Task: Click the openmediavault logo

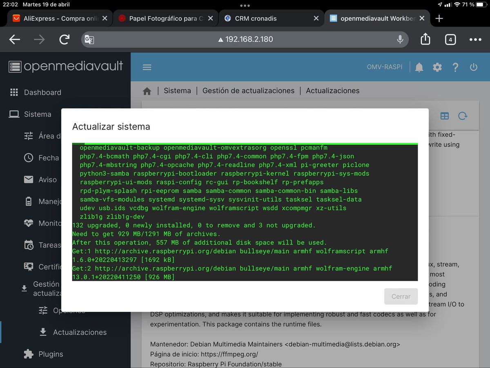Action: point(66,67)
